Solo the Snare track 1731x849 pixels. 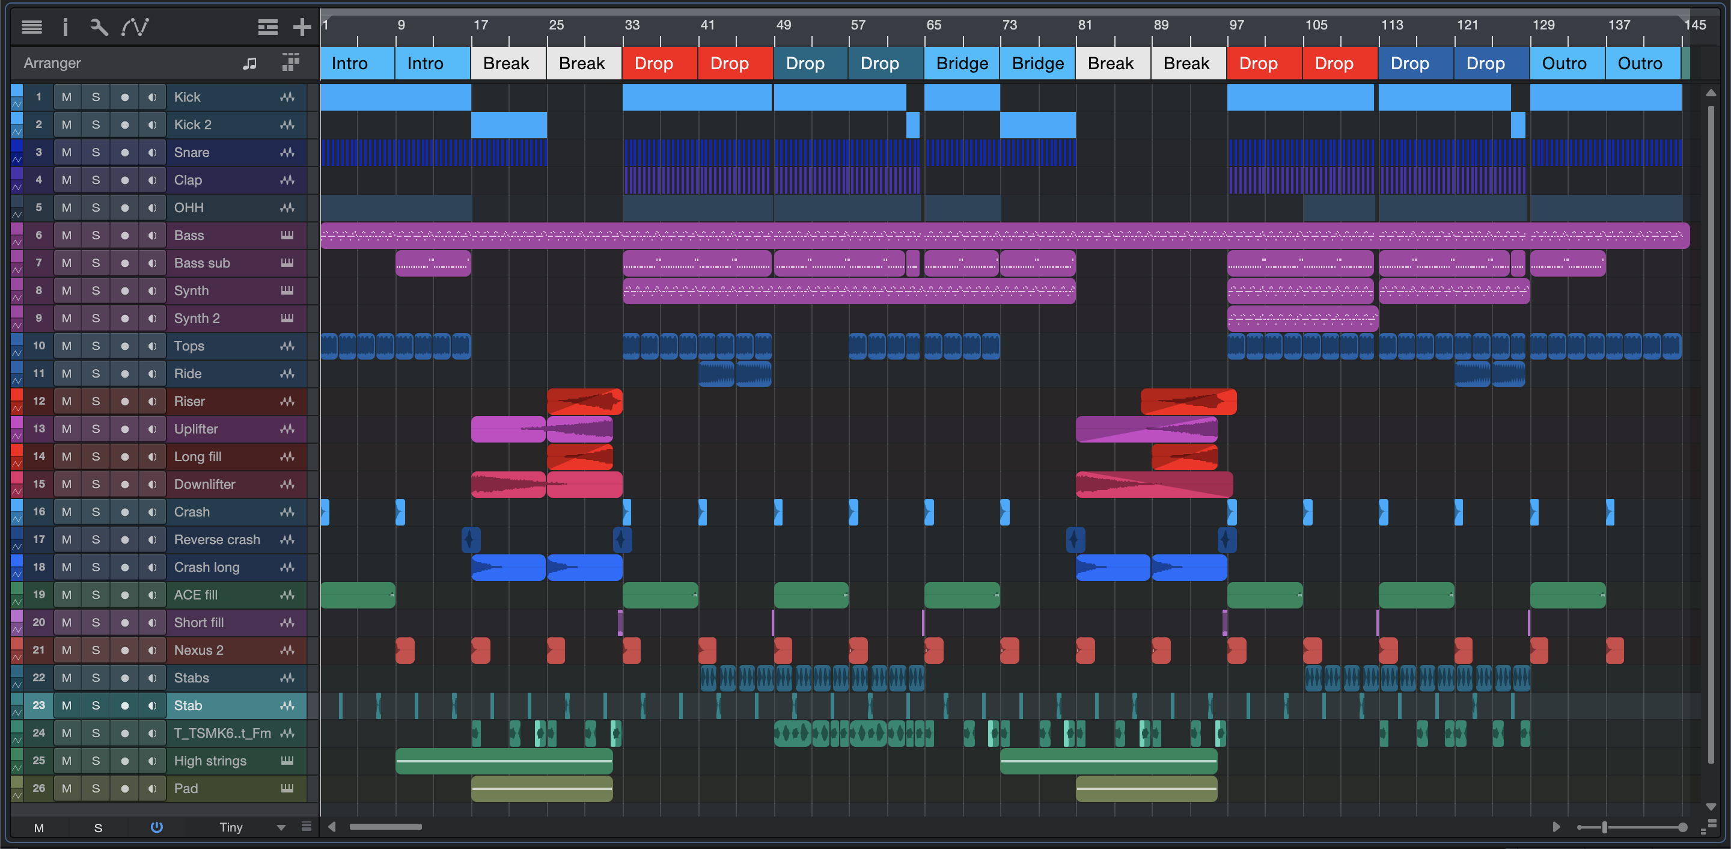(x=96, y=153)
